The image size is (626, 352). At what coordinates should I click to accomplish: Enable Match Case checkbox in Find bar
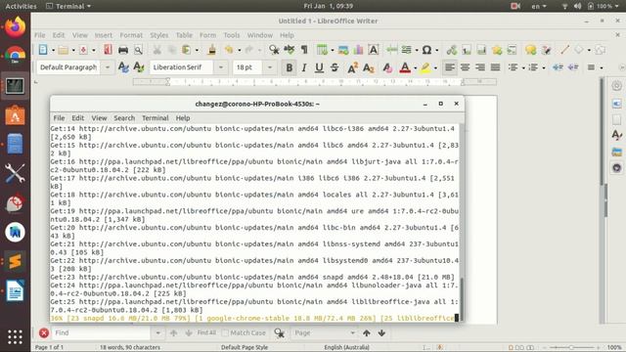(225, 332)
